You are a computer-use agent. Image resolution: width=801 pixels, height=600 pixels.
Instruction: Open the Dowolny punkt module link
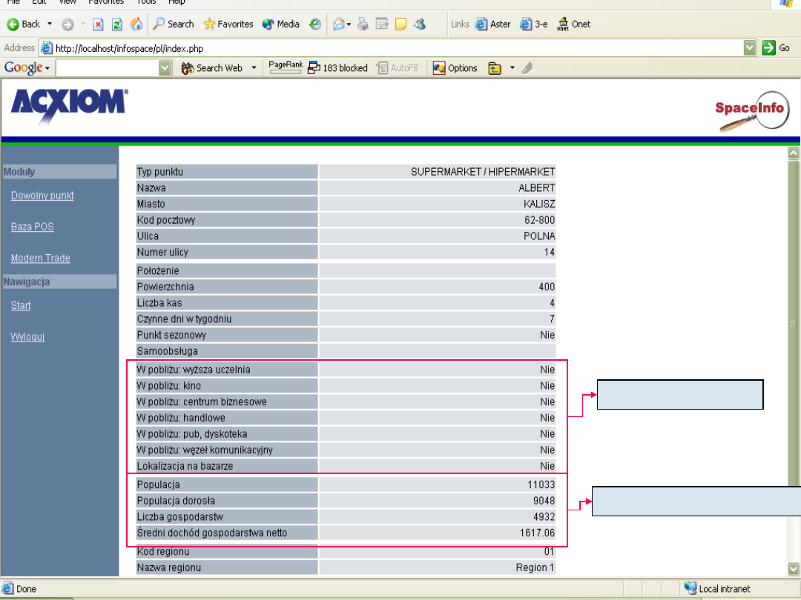point(42,196)
